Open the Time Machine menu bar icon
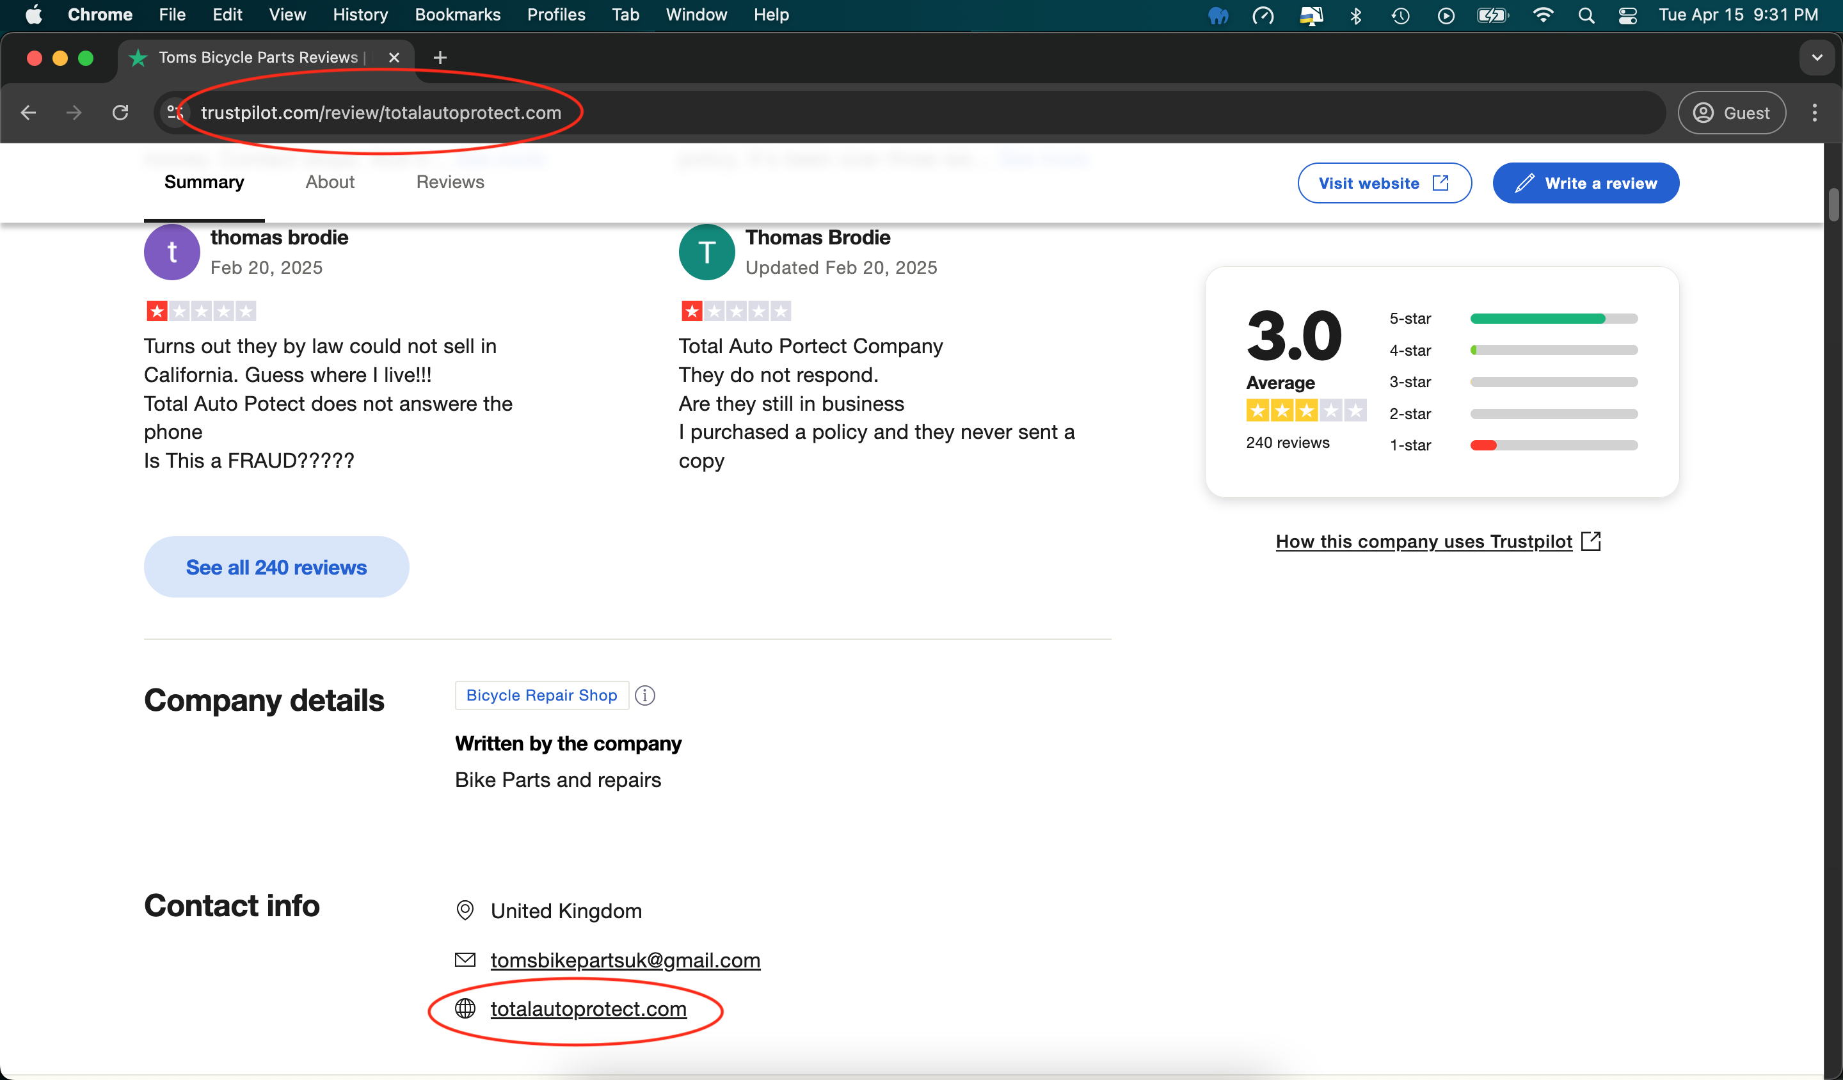This screenshot has width=1843, height=1080. tap(1401, 15)
